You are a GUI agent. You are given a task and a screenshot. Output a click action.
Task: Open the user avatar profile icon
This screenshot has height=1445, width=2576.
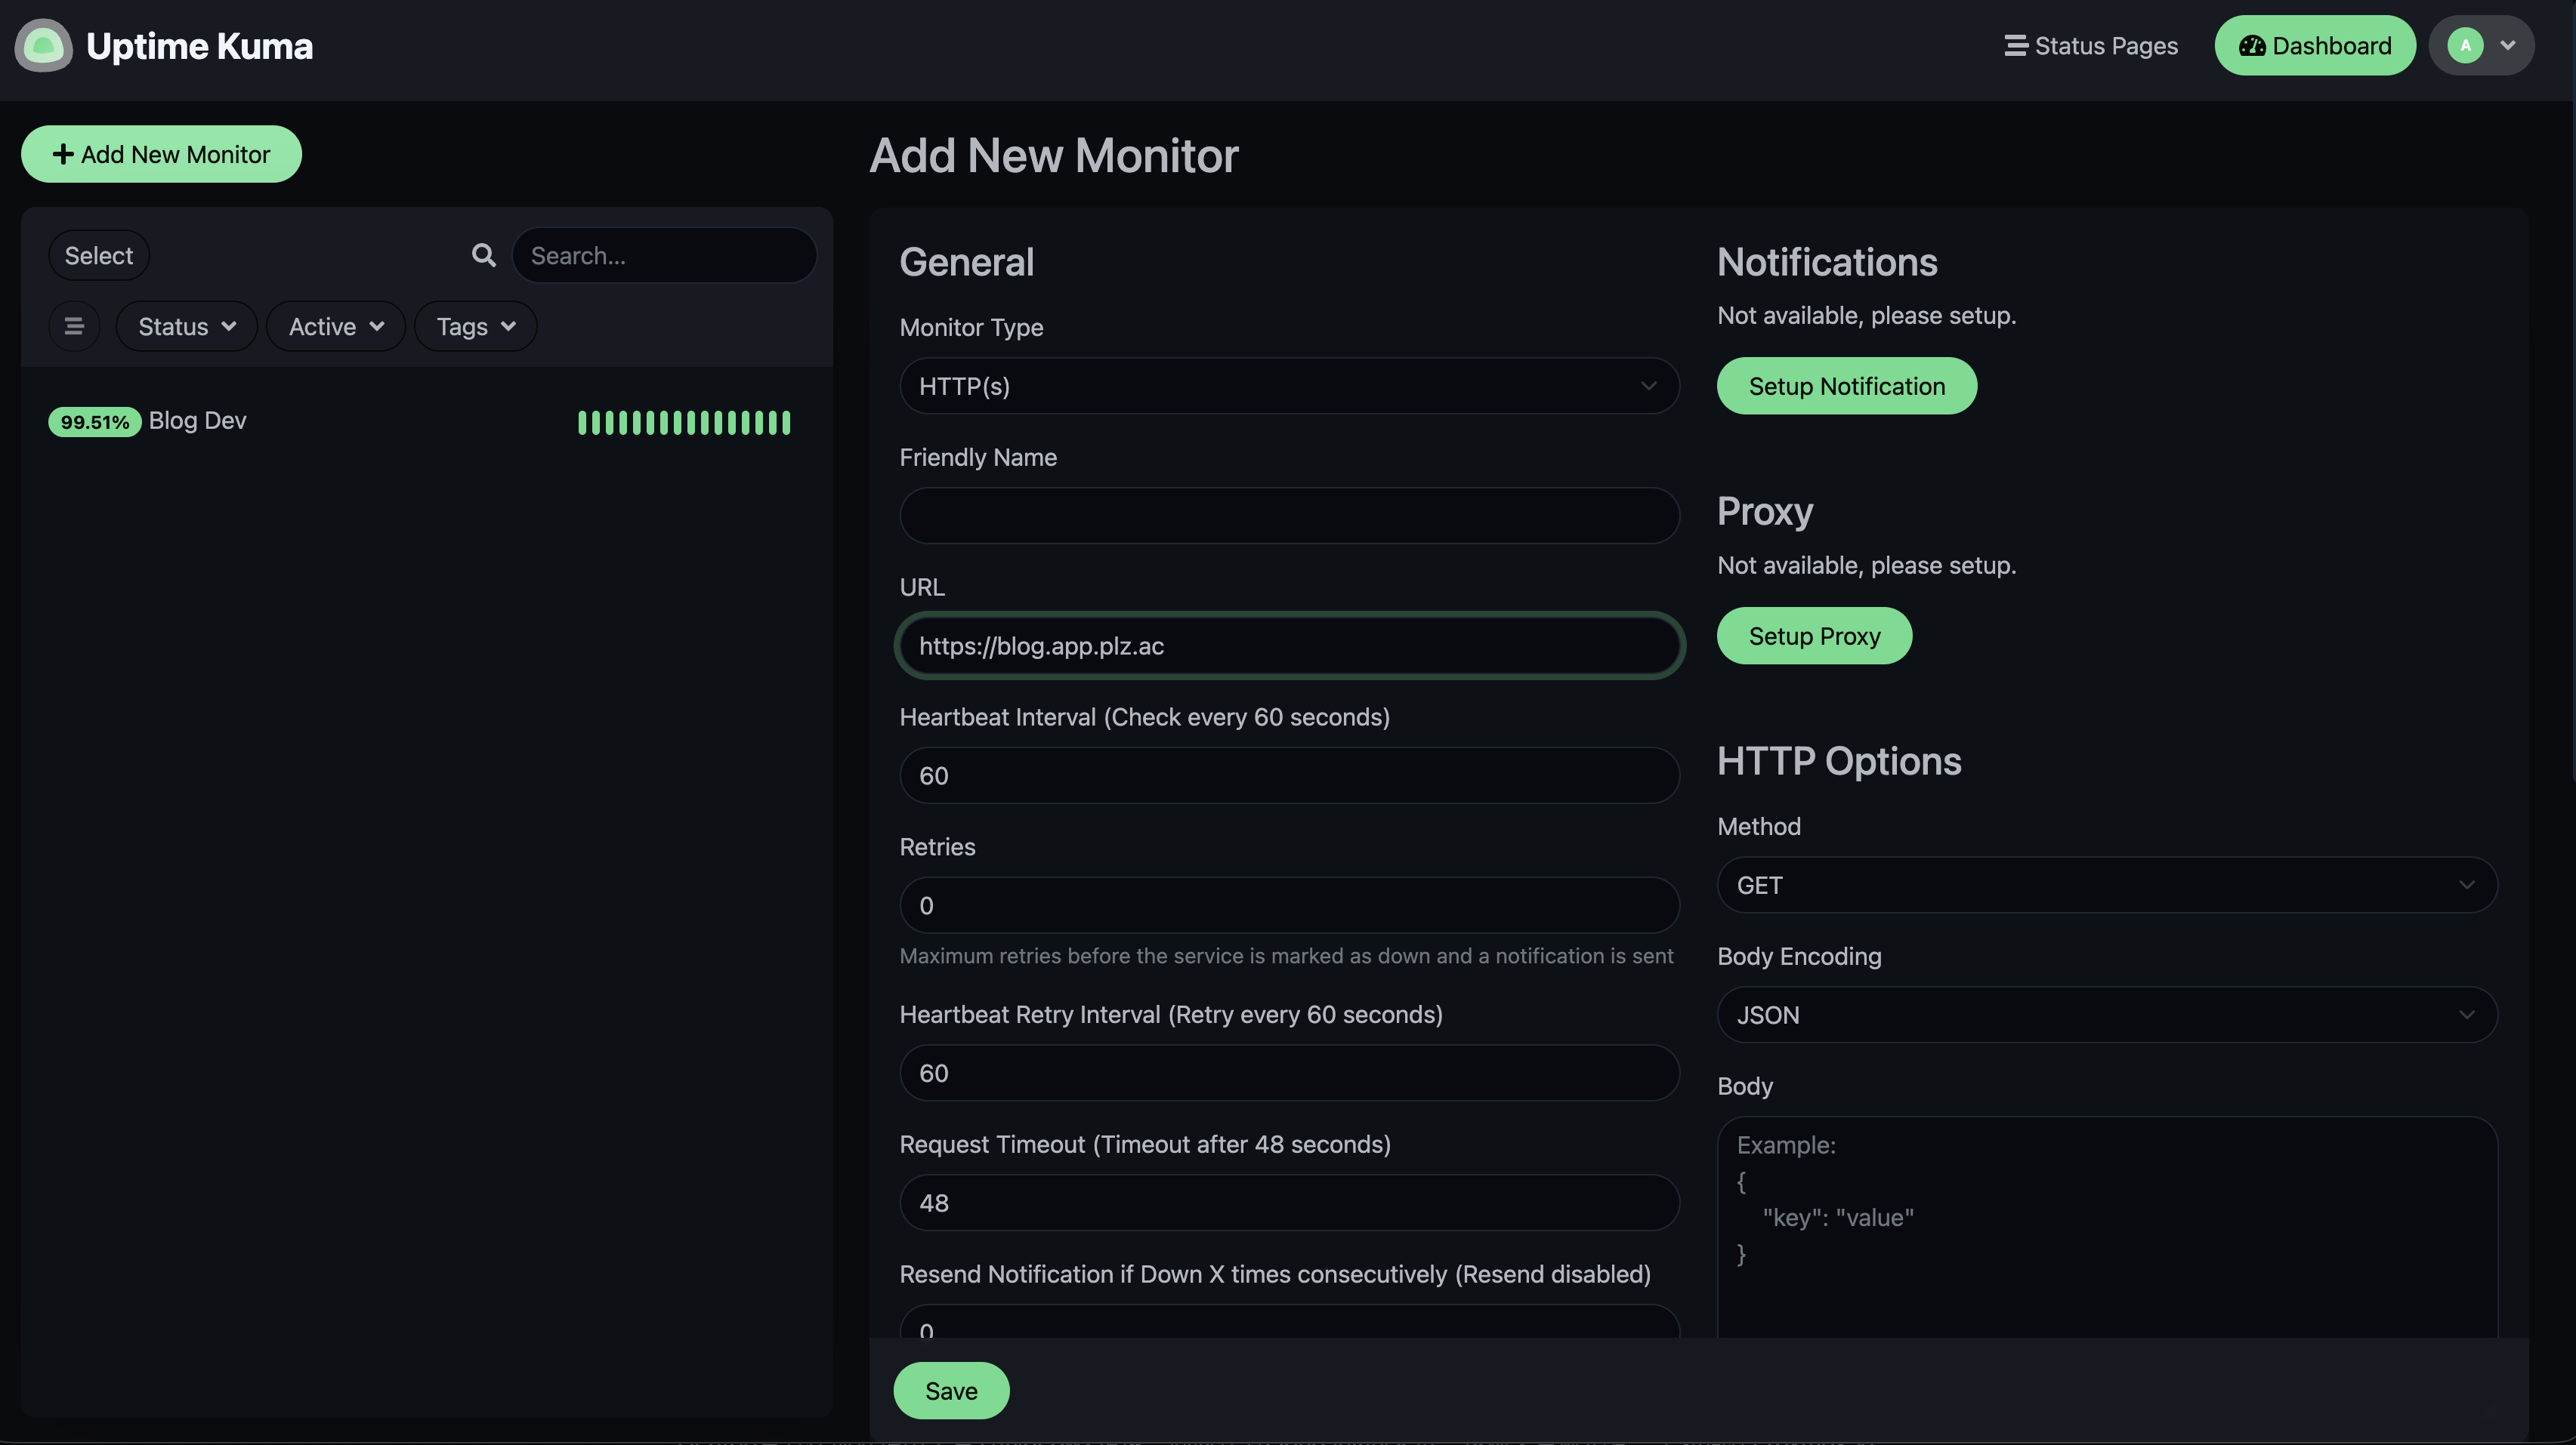point(2464,46)
